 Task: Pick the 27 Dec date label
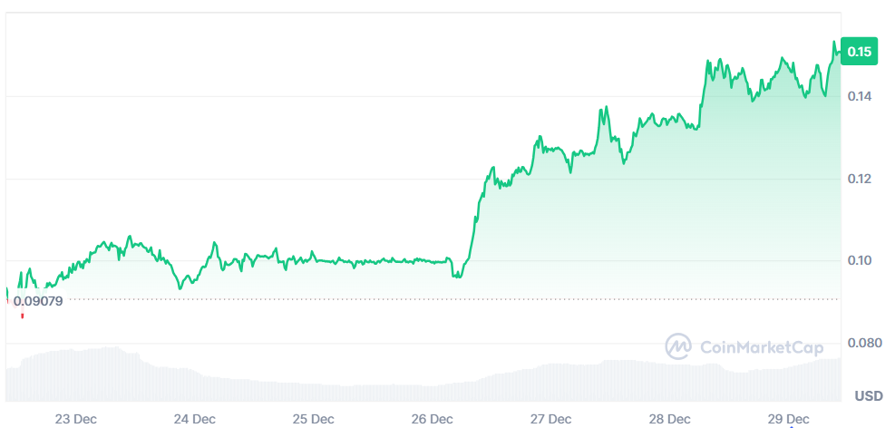[x=550, y=419]
